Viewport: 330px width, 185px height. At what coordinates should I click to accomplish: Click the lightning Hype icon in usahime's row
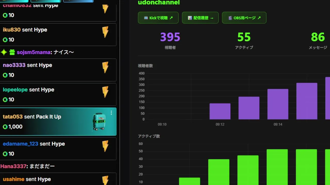105,180
